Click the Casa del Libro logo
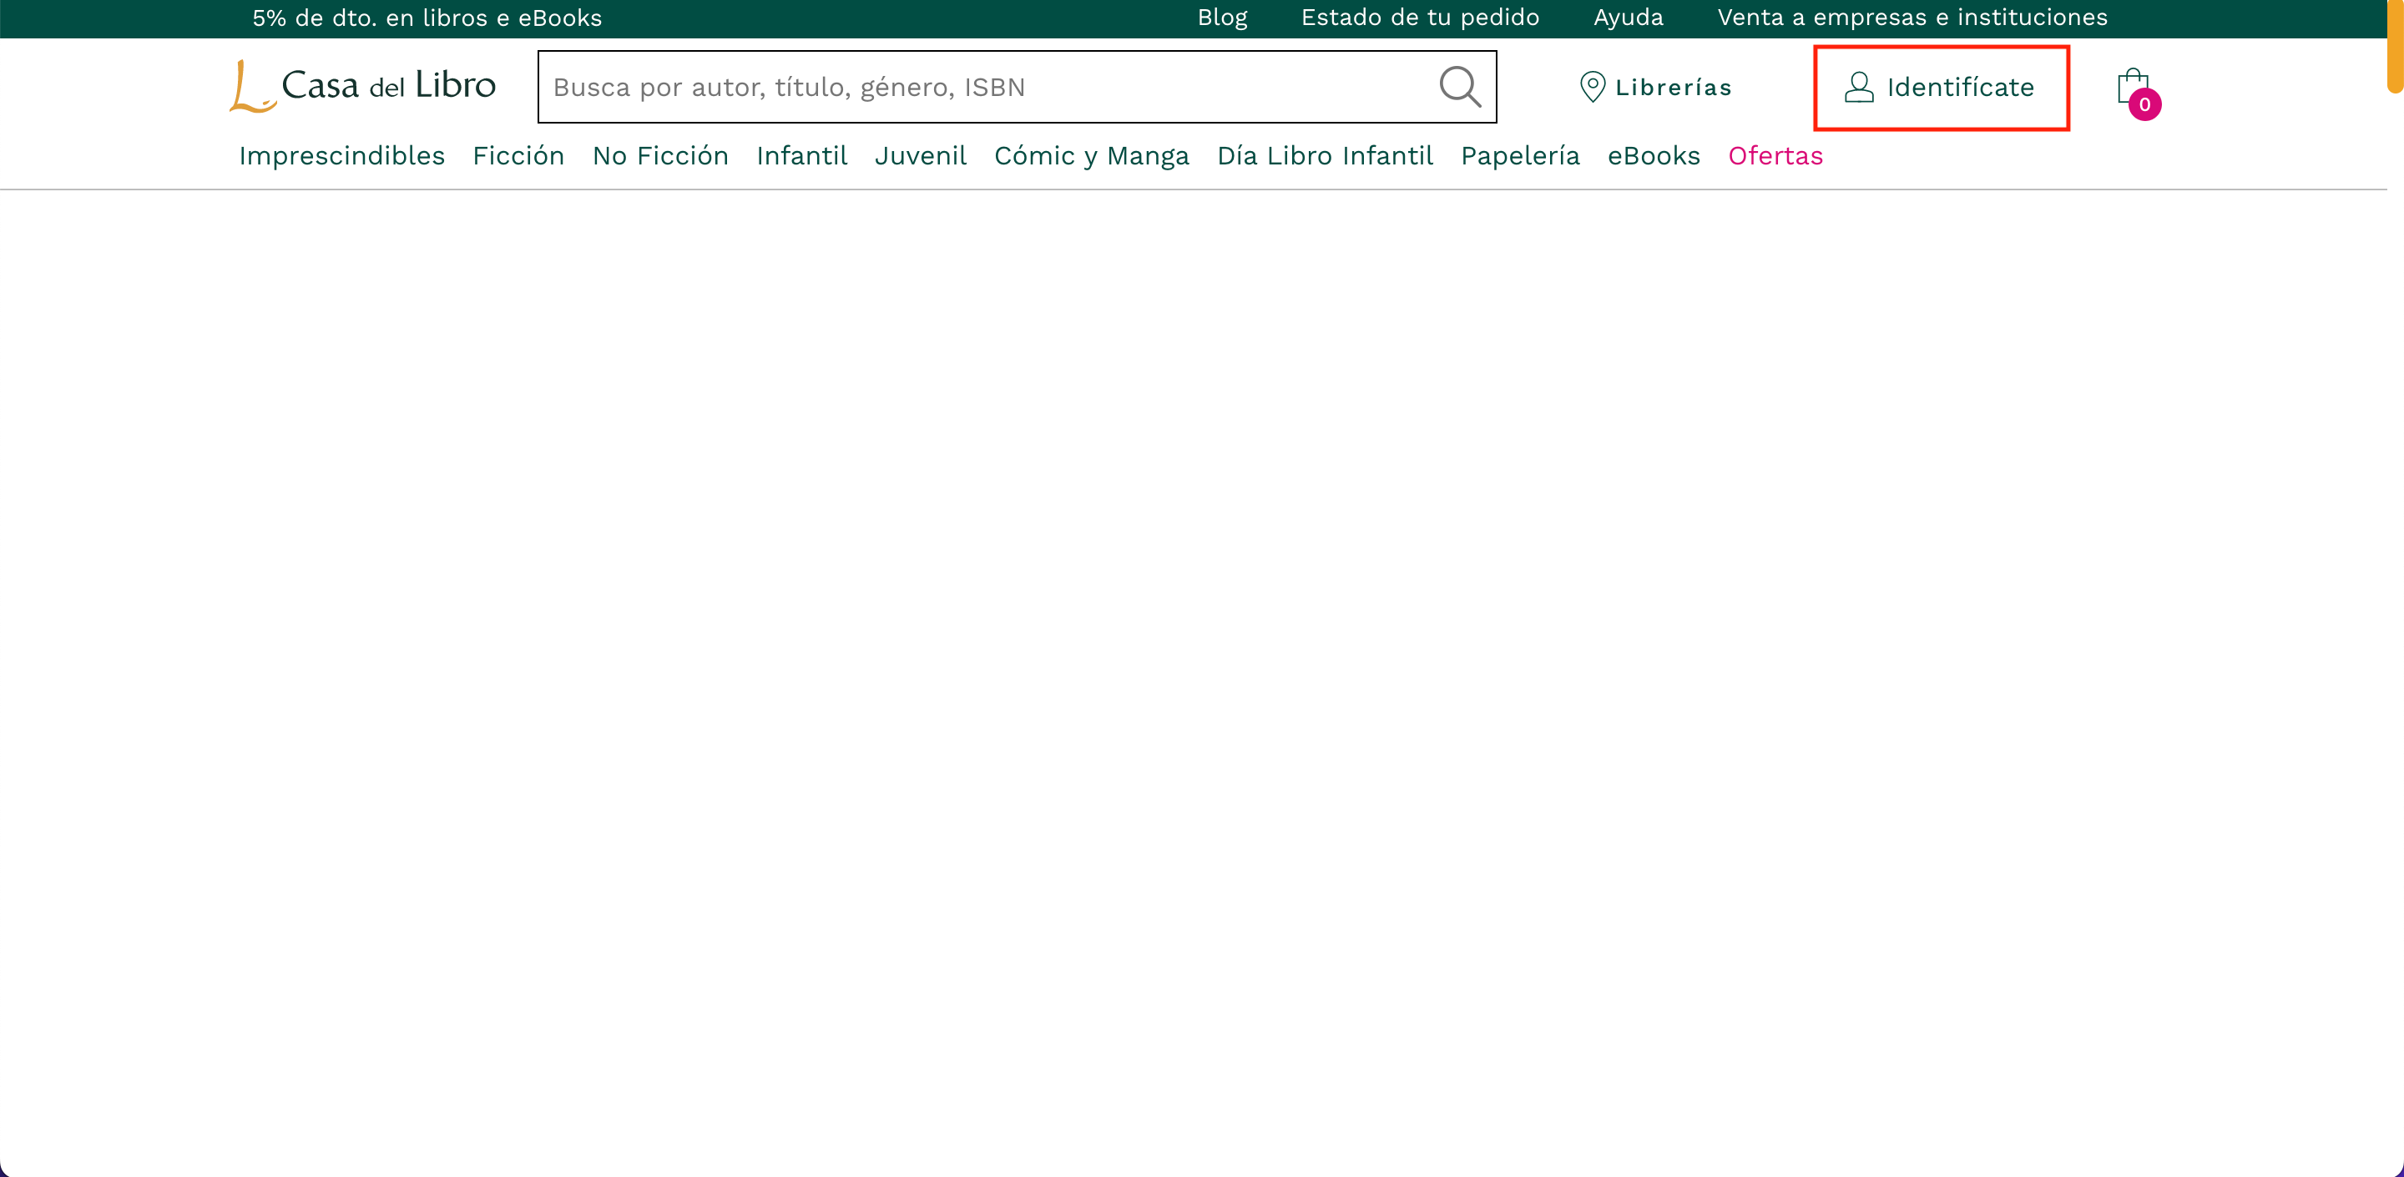Image resolution: width=2404 pixels, height=1177 pixels. [x=362, y=87]
